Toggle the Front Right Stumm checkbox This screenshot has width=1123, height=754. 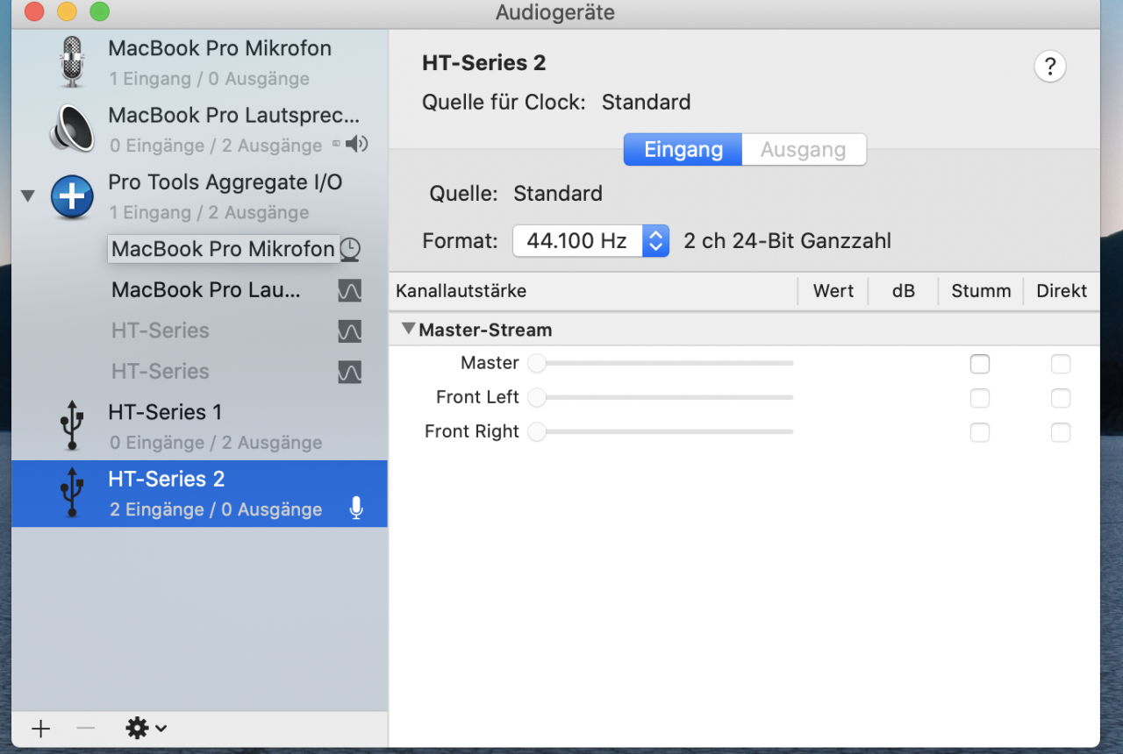980,432
